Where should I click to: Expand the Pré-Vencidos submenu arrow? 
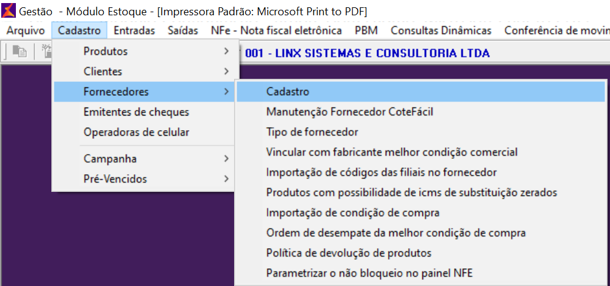[x=226, y=179]
